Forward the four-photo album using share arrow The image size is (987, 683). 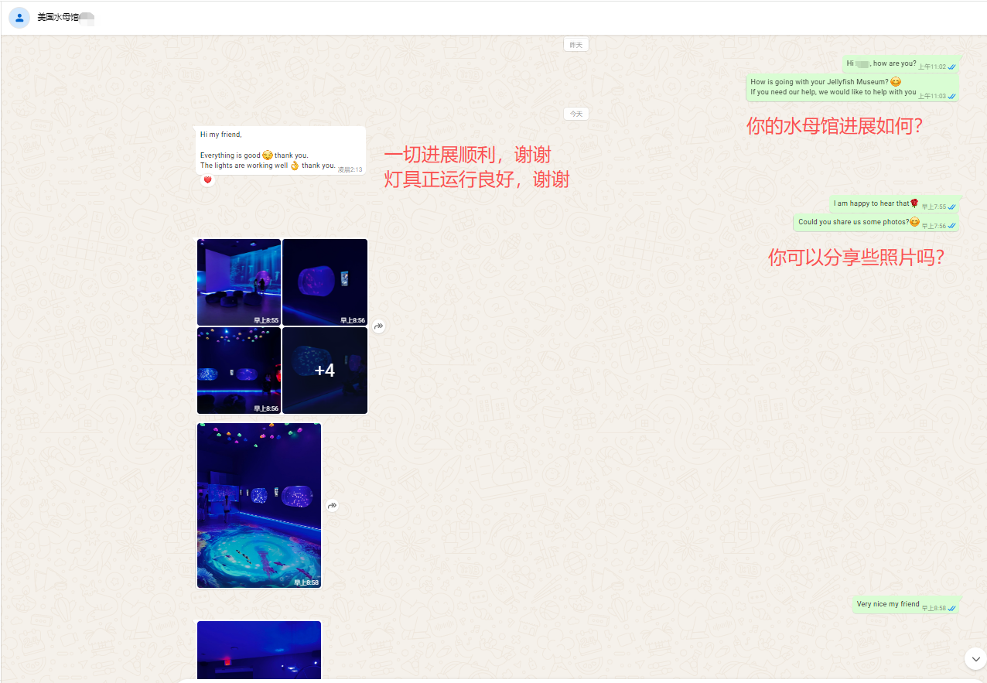pyautogui.click(x=379, y=326)
